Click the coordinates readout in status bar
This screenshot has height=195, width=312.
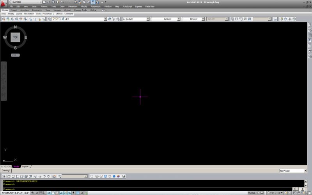point(16,193)
